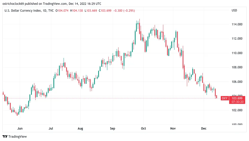
Task: Click the 102.000 price axis level
Action: [237, 110]
